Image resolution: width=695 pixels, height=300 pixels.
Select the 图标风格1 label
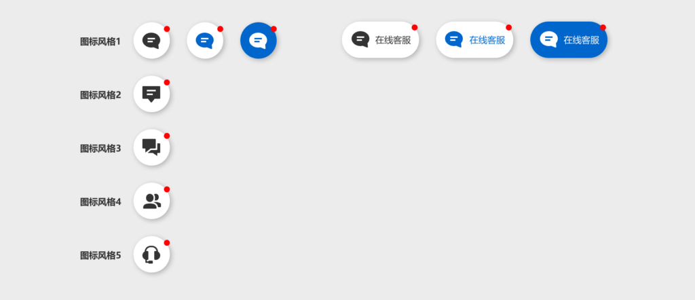tap(100, 41)
